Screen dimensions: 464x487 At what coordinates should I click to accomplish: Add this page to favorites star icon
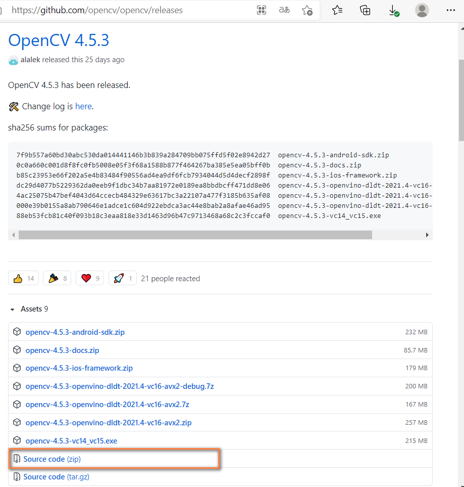tap(307, 10)
